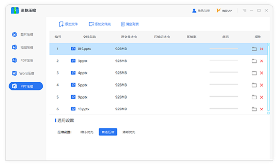Click 清空列表 to clear list
This screenshot has height=165, width=279.
tap(130, 24)
